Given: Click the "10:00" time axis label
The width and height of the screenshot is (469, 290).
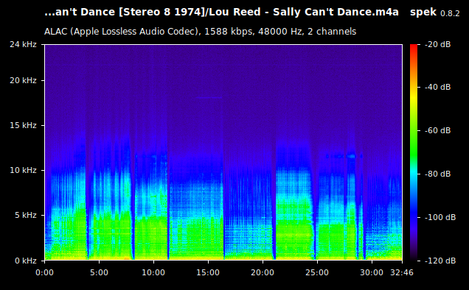Looking at the screenshot, I should coord(153,272).
